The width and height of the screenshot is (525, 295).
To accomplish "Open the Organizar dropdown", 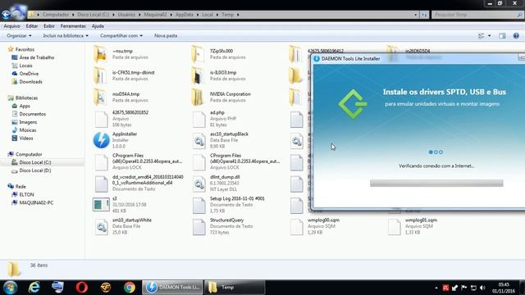I will tap(19, 35).
